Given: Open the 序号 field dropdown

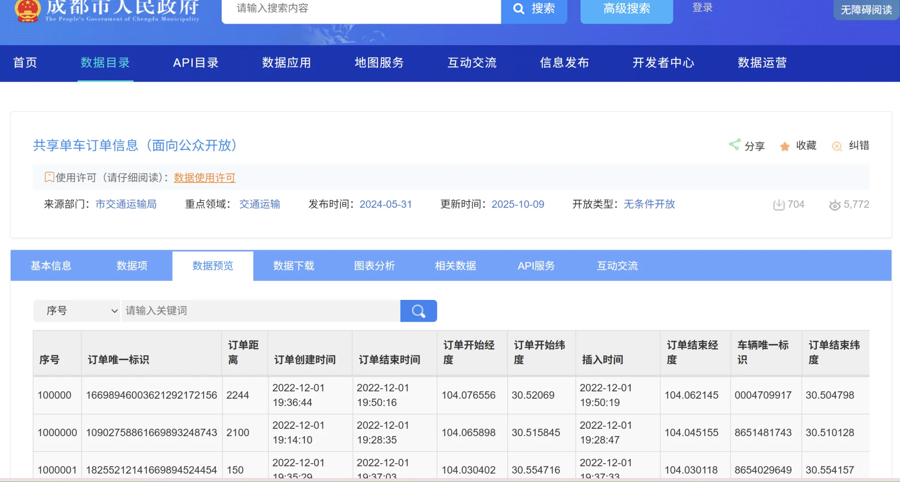Looking at the screenshot, I should click(x=77, y=311).
